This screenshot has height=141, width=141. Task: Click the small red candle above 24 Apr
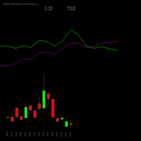click(x=71, y=124)
